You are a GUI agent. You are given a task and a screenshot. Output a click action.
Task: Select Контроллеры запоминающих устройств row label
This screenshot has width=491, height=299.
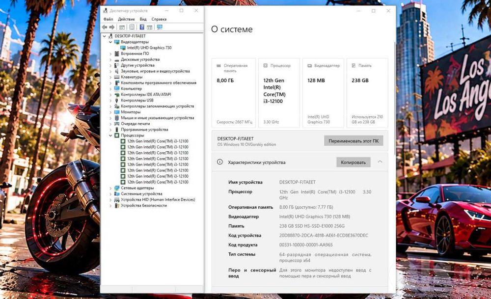point(158,106)
